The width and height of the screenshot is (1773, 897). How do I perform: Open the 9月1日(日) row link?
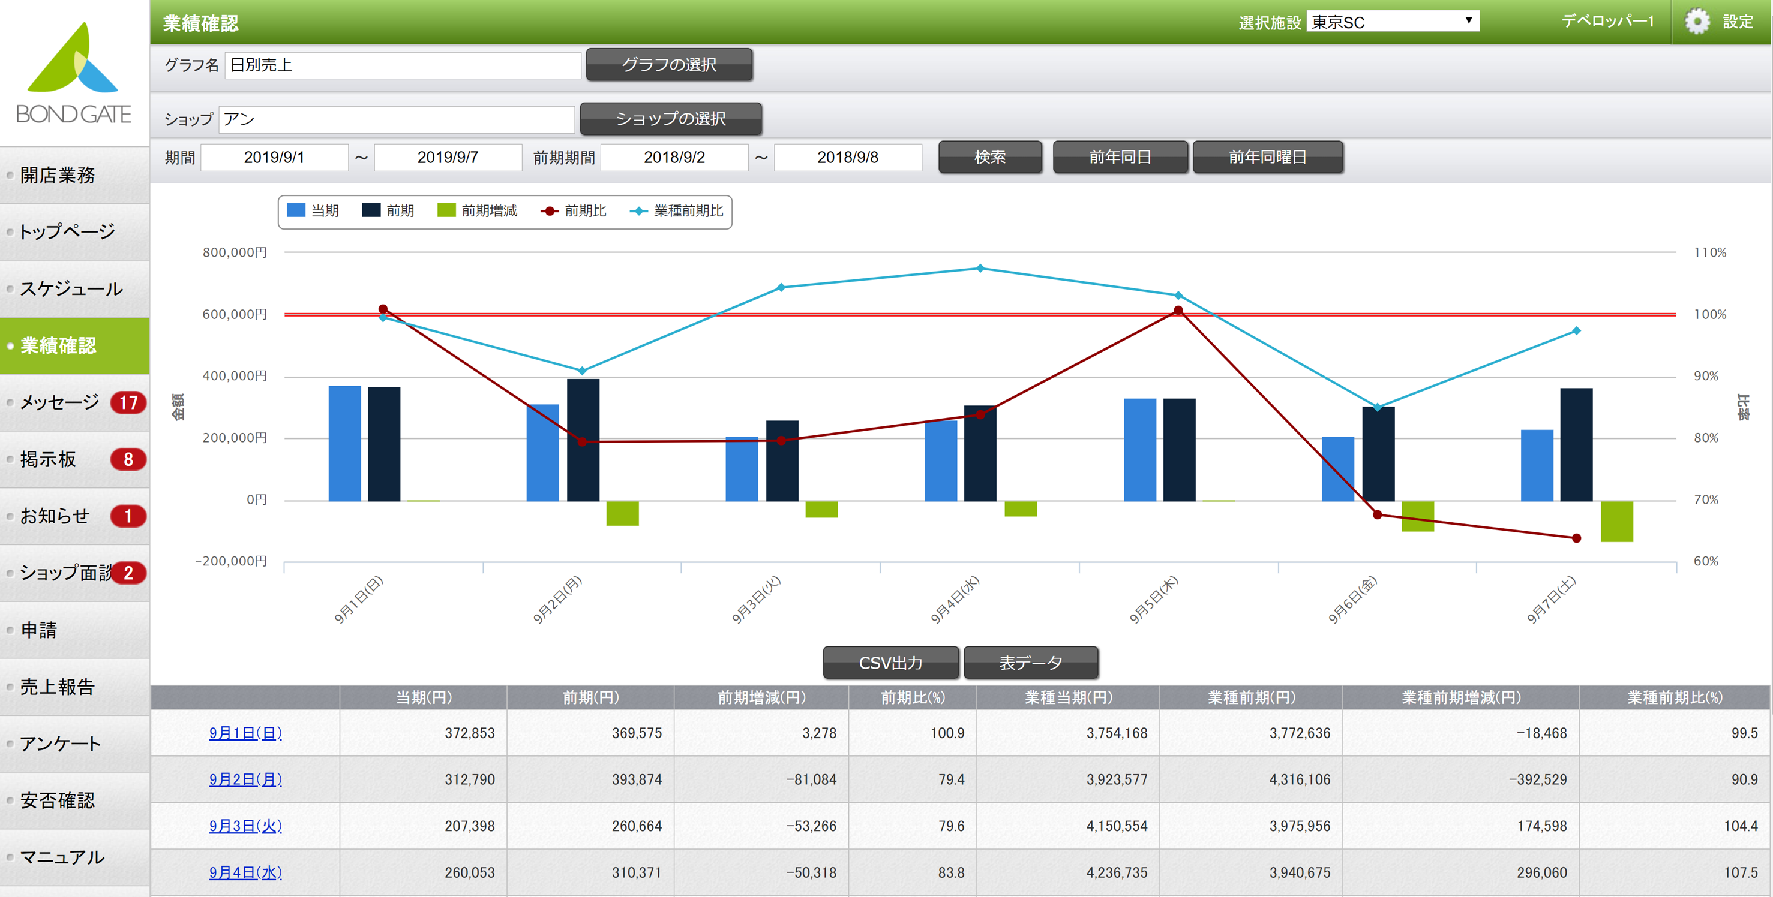(246, 733)
